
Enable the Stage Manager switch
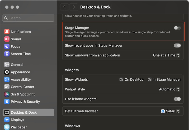pyautogui.click(x=177, y=28)
